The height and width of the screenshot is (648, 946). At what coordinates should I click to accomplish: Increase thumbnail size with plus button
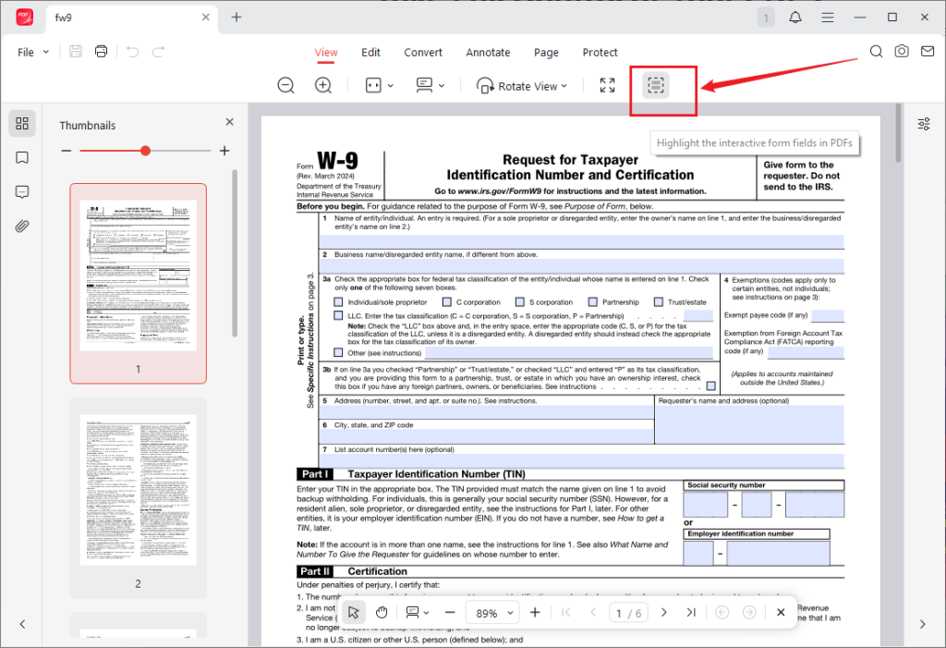(x=224, y=151)
